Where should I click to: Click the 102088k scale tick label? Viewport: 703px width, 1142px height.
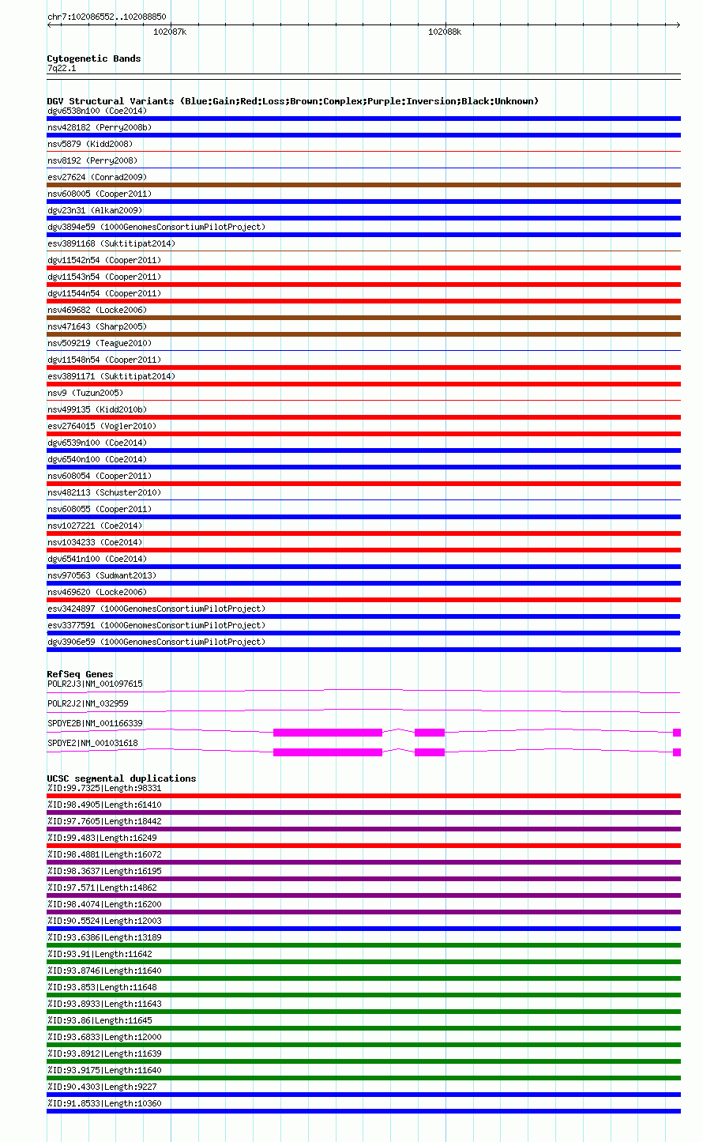pyautogui.click(x=445, y=32)
